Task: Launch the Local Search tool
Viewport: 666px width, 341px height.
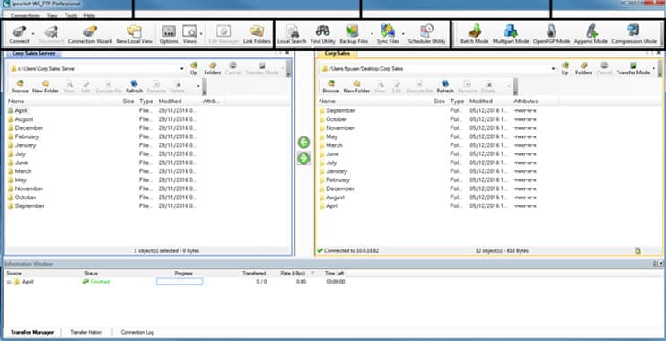Action: pyautogui.click(x=292, y=34)
